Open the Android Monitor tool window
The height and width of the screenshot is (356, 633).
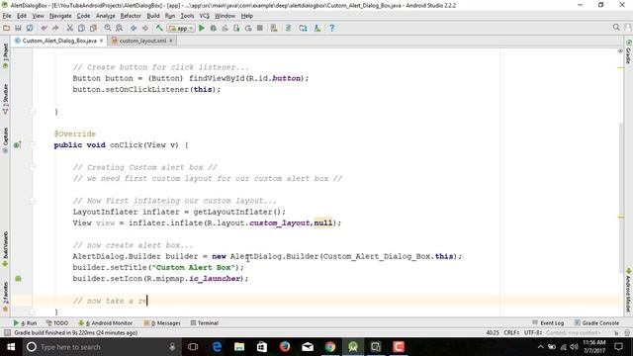[106, 323]
